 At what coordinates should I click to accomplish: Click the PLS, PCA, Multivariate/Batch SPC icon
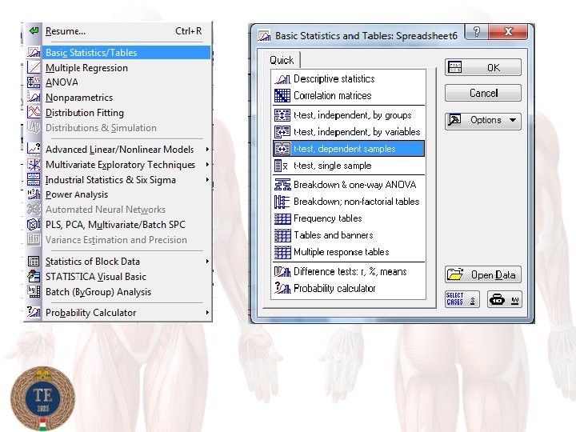click(34, 224)
